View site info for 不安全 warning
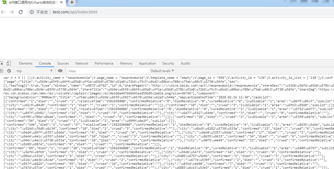The width and height of the screenshot is (334, 169). point(39,12)
